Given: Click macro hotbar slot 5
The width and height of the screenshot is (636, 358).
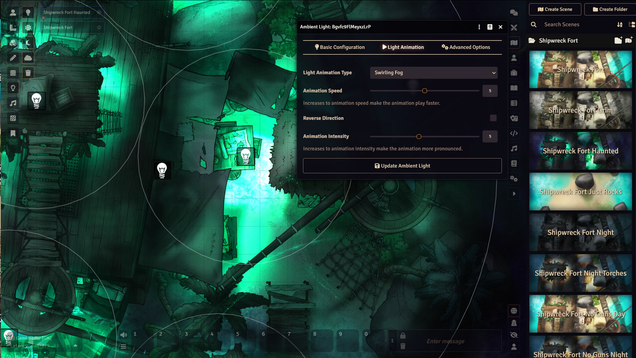Looking at the screenshot, I should pyautogui.click(x=244, y=340).
